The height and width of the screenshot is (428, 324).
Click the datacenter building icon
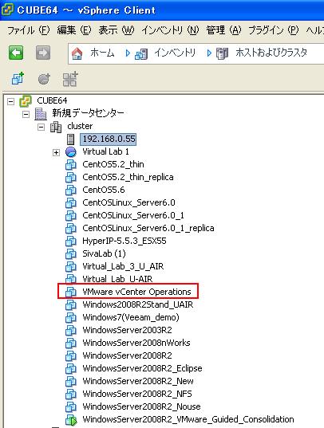(x=41, y=113)
